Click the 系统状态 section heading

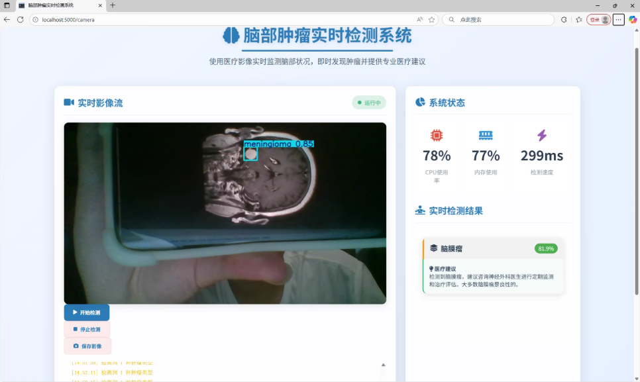pos(447,103)
